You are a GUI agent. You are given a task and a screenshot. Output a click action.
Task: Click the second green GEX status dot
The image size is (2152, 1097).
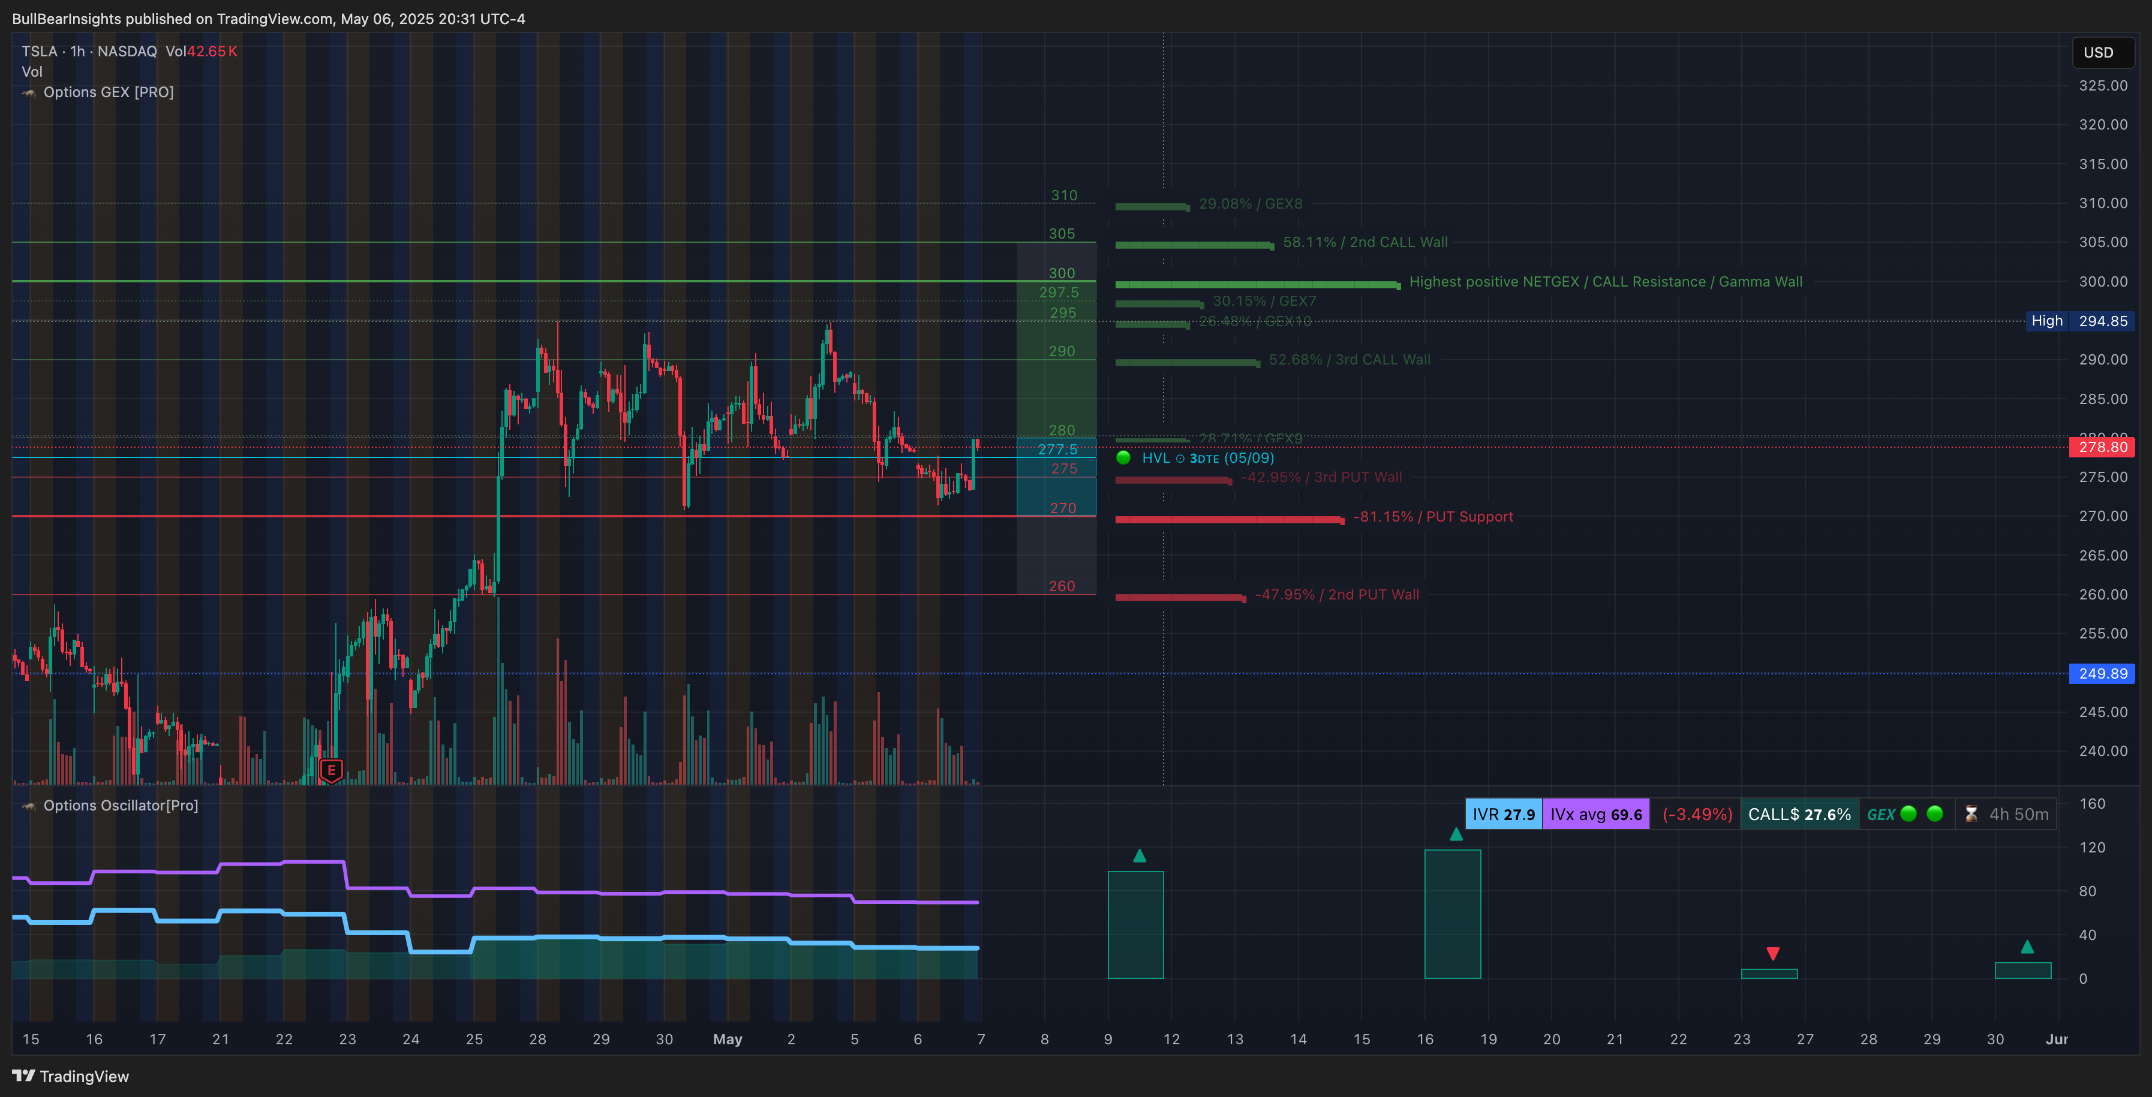(x=1935, y=814)
